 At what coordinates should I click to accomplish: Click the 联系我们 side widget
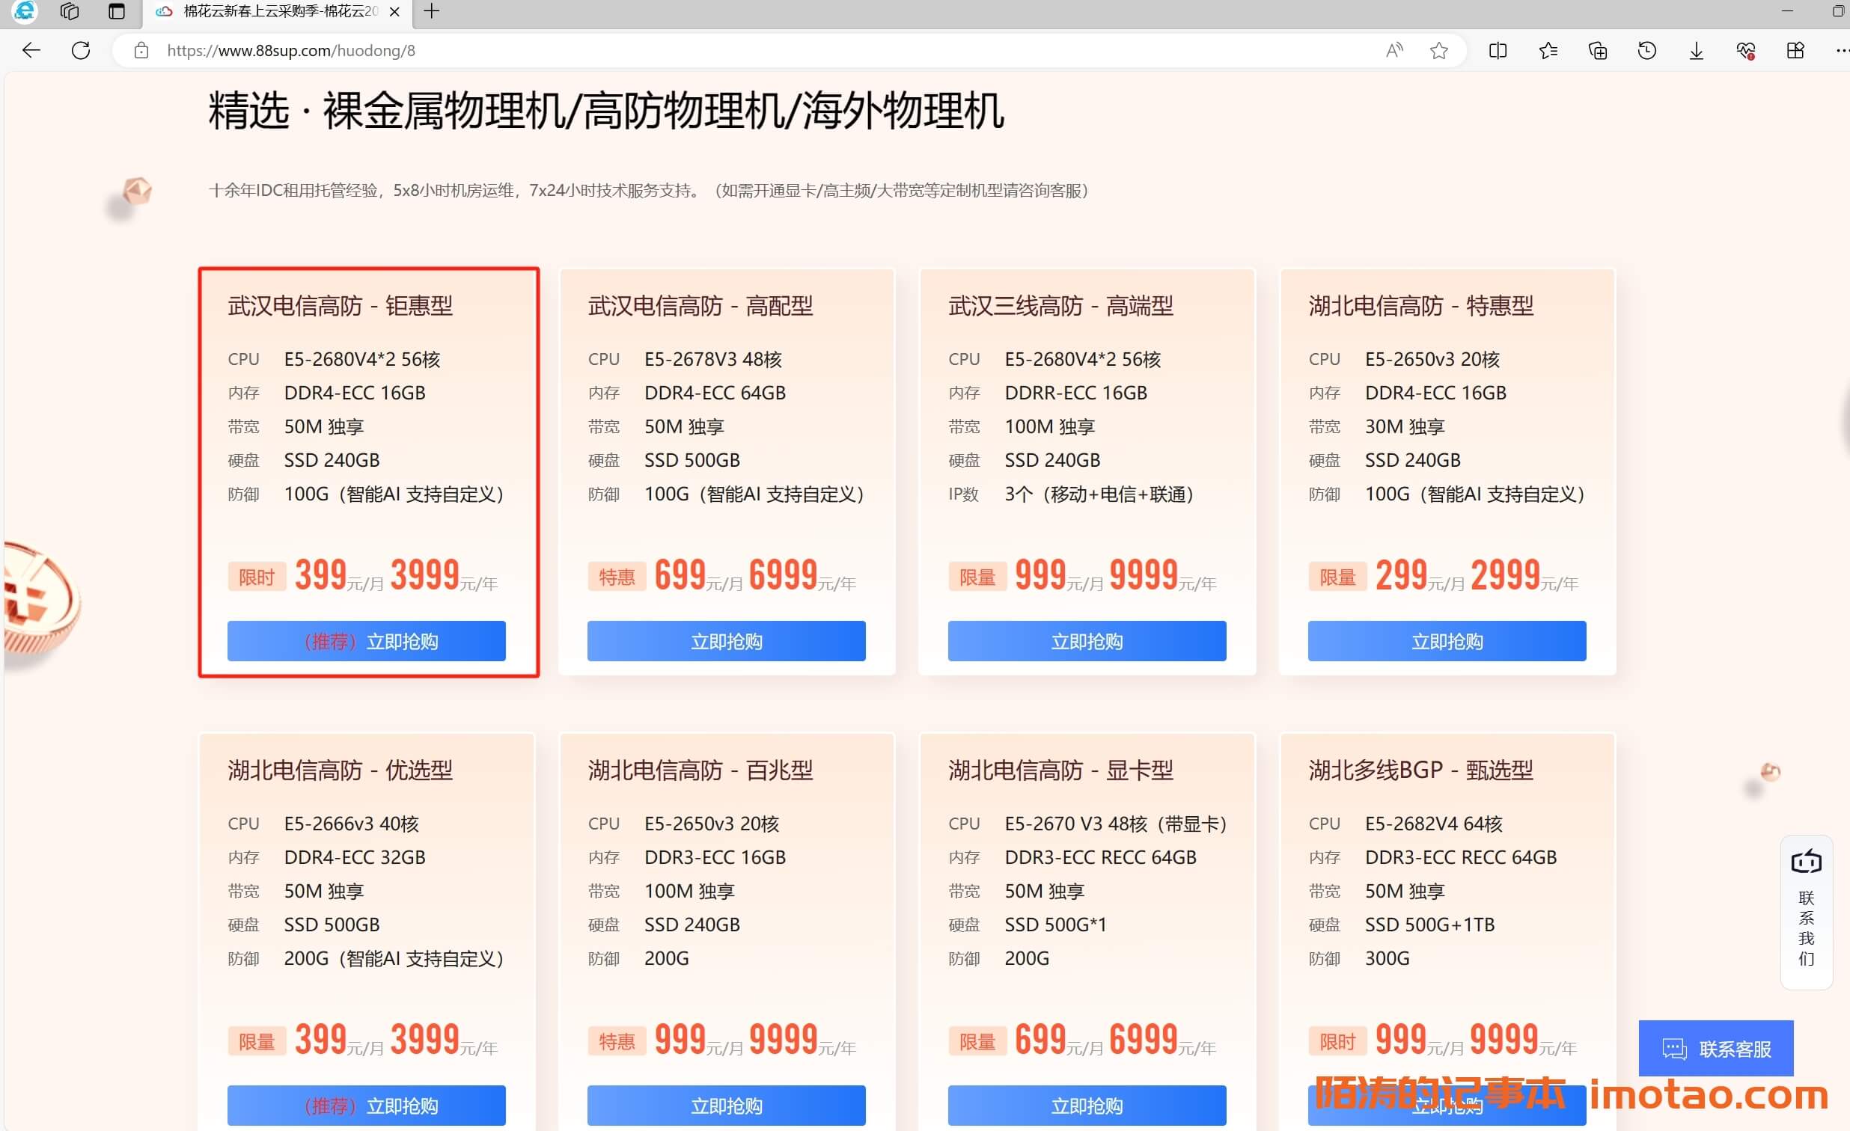[x=1806, y=912]
